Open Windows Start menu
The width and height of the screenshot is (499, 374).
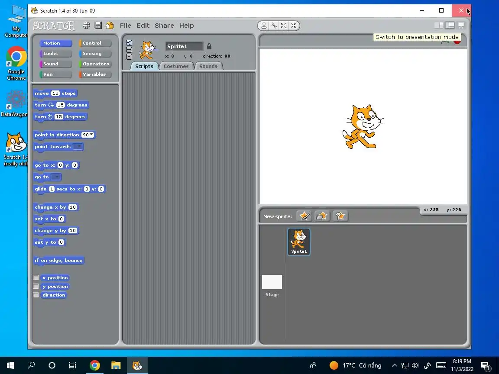click(x=10, y=365)
